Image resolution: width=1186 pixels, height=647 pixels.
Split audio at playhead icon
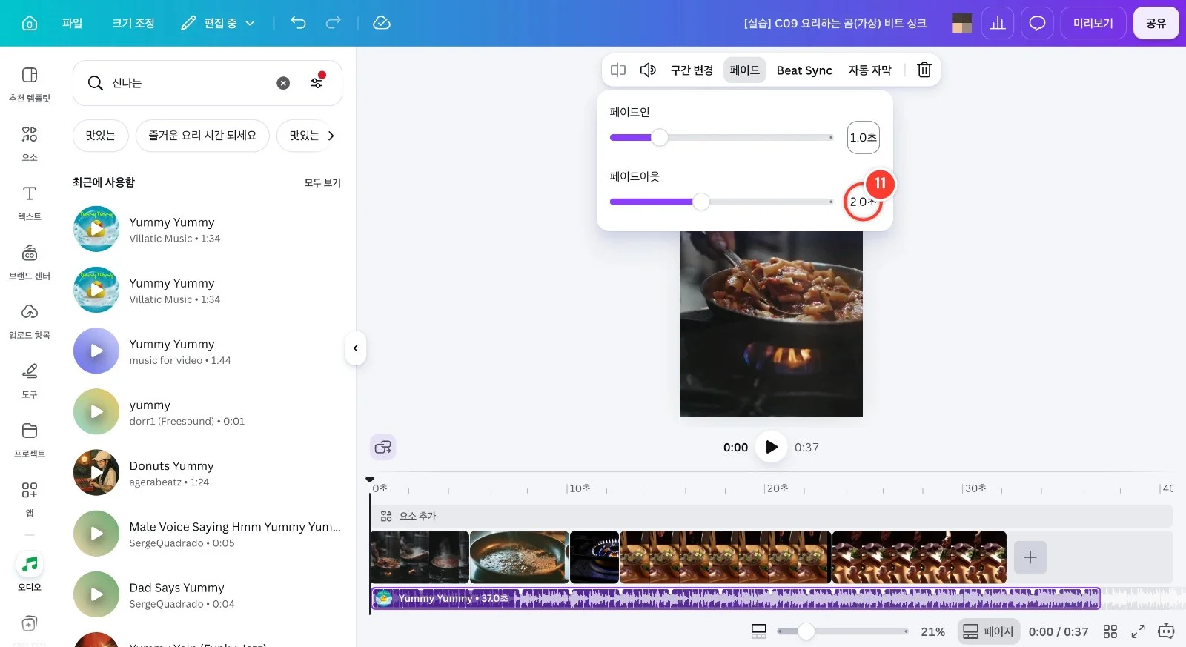point(618,70)
